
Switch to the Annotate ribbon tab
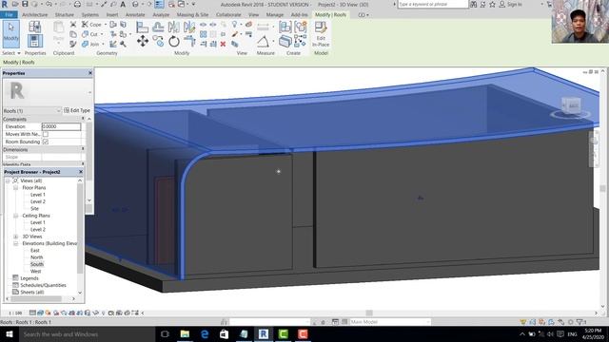pyautogui.click(x=135, y=15)
